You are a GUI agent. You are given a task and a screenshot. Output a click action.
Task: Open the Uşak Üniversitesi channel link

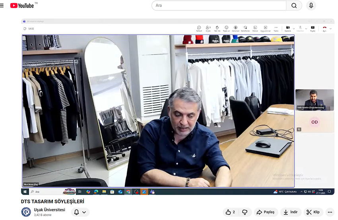[x=49, y=210]
